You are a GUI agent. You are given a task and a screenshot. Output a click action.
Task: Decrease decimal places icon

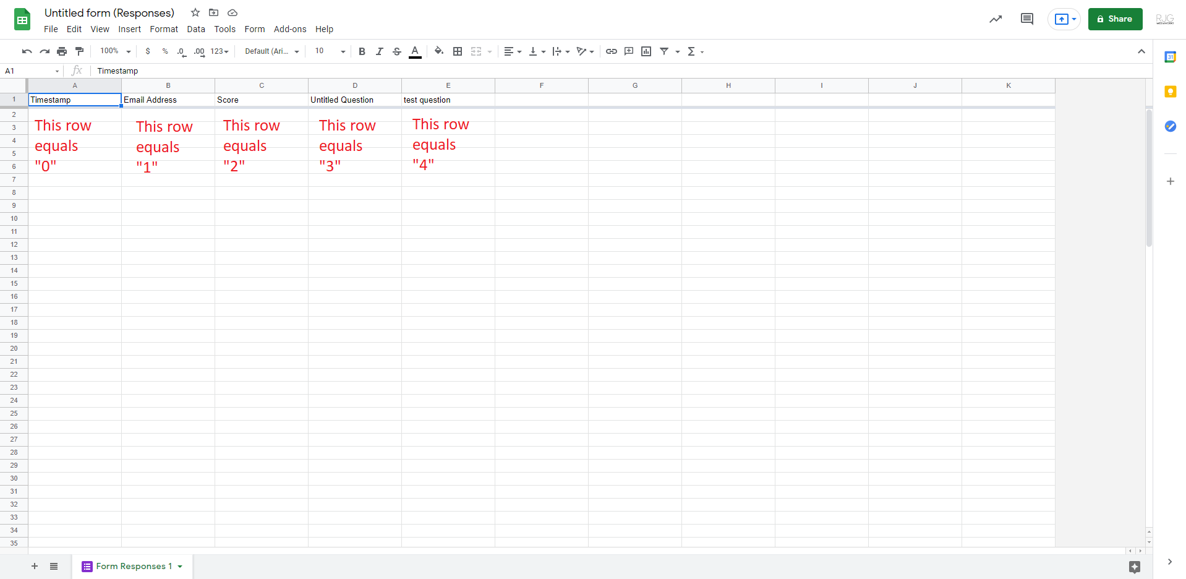[181, 51]
